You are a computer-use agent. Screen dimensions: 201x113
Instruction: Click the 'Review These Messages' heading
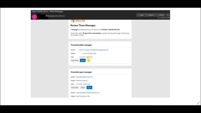83,25
